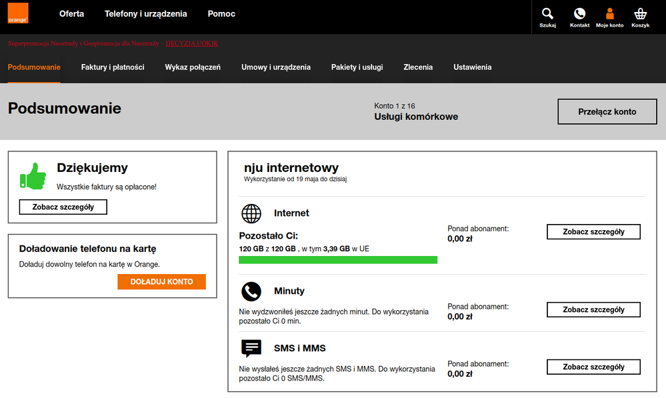666x398 pixels.
Task: Go to Wykaz połączeń tab
Action: click(x=193, y=67)
